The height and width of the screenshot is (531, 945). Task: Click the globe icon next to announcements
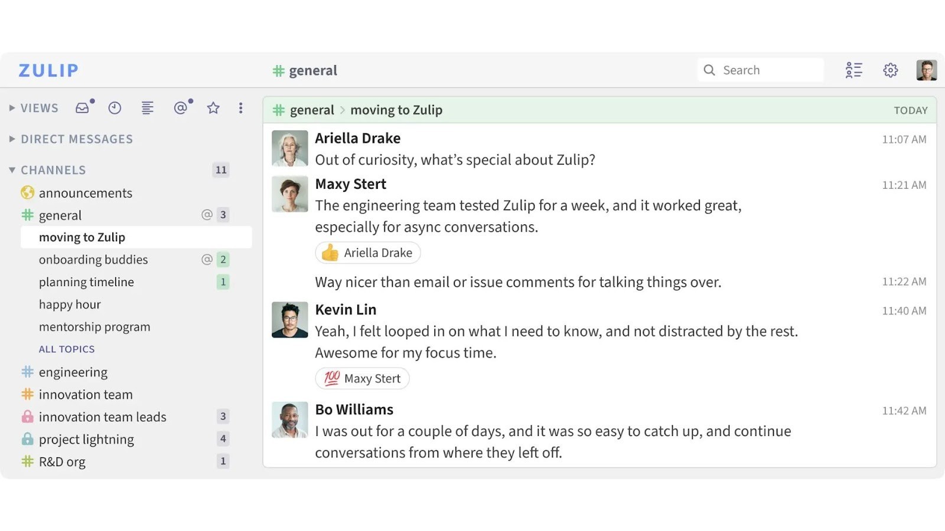[x=27, y=192]
